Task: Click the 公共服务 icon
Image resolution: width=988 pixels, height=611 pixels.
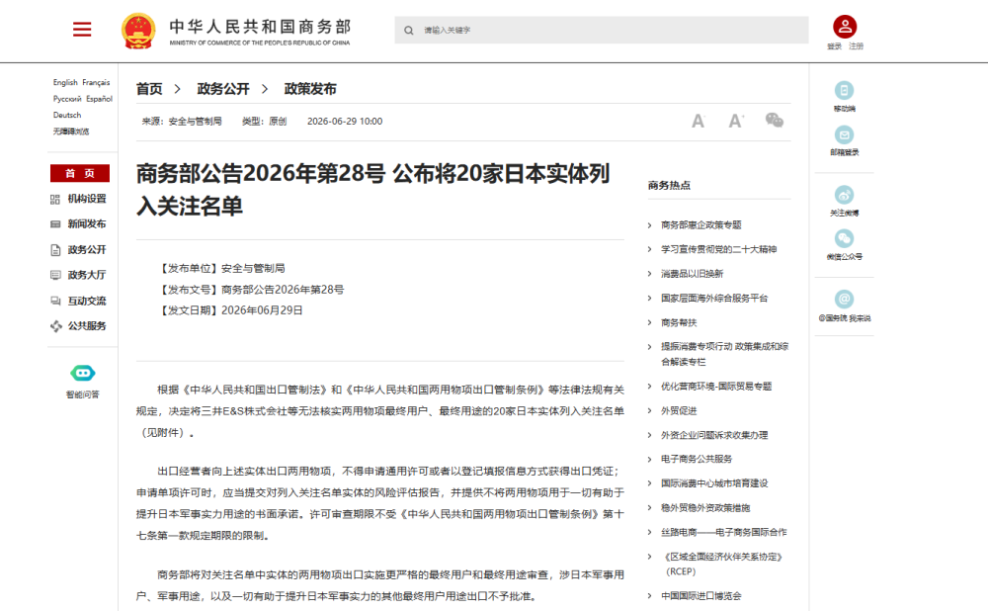Action: (x=56, y=326)
